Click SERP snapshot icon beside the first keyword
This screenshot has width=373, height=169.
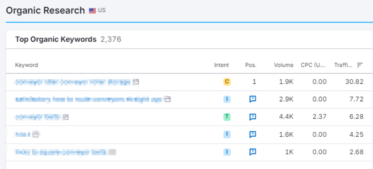pyautogui.click(x=136, y=82)
